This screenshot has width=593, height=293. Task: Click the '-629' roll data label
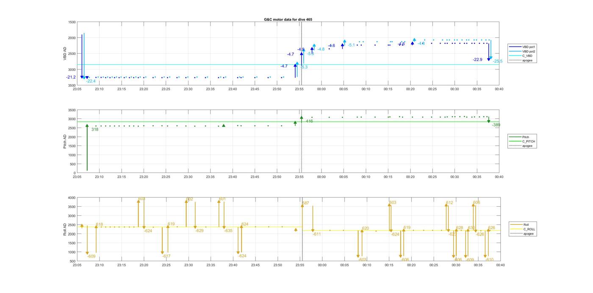[199, 230]
